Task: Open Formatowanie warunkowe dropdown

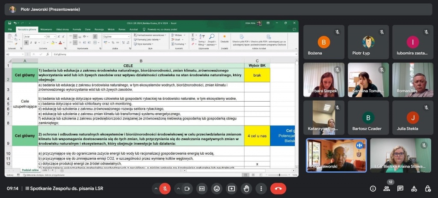Action: click(x=150, y=35)
